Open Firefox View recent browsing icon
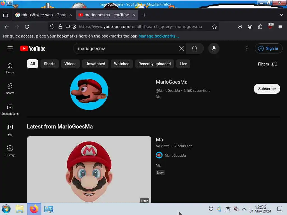Screen dimensions: 287x215 (6, 15)
